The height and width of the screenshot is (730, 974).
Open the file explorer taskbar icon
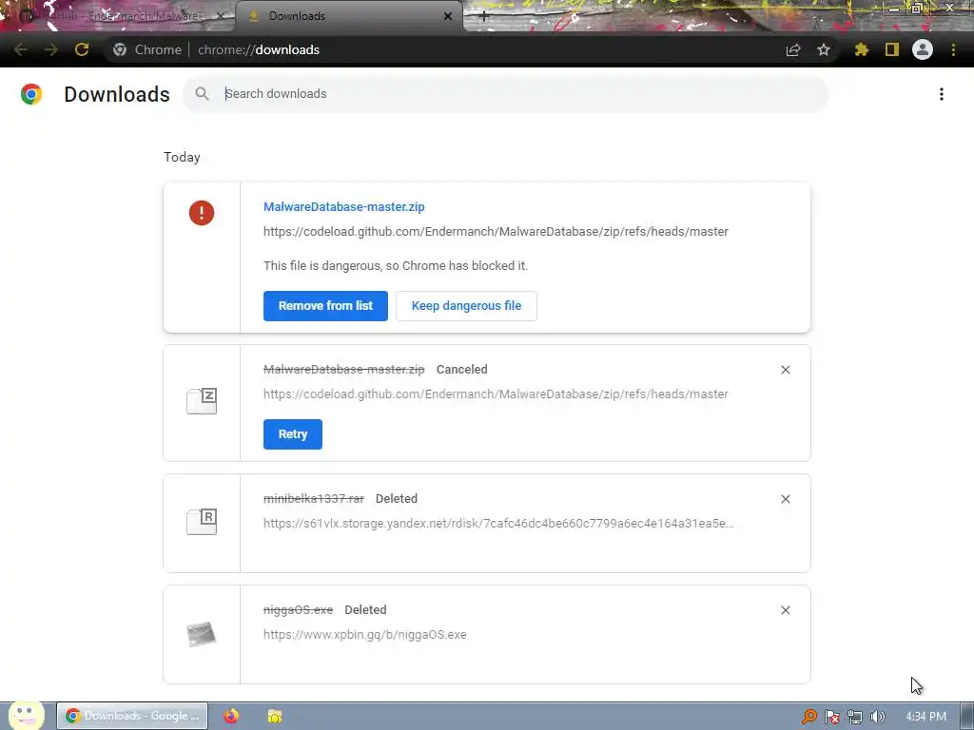click(275, 716)
